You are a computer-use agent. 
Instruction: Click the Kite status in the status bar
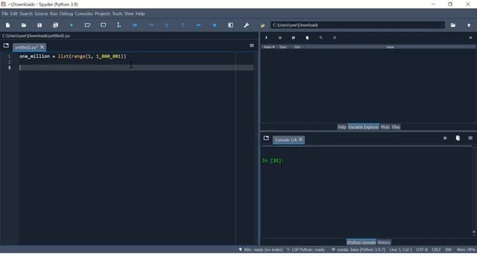click(x=261, y=249)
